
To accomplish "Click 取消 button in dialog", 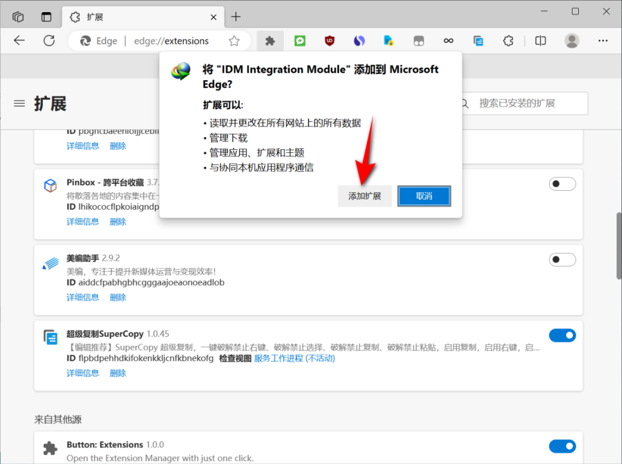I will click(424, 196).
